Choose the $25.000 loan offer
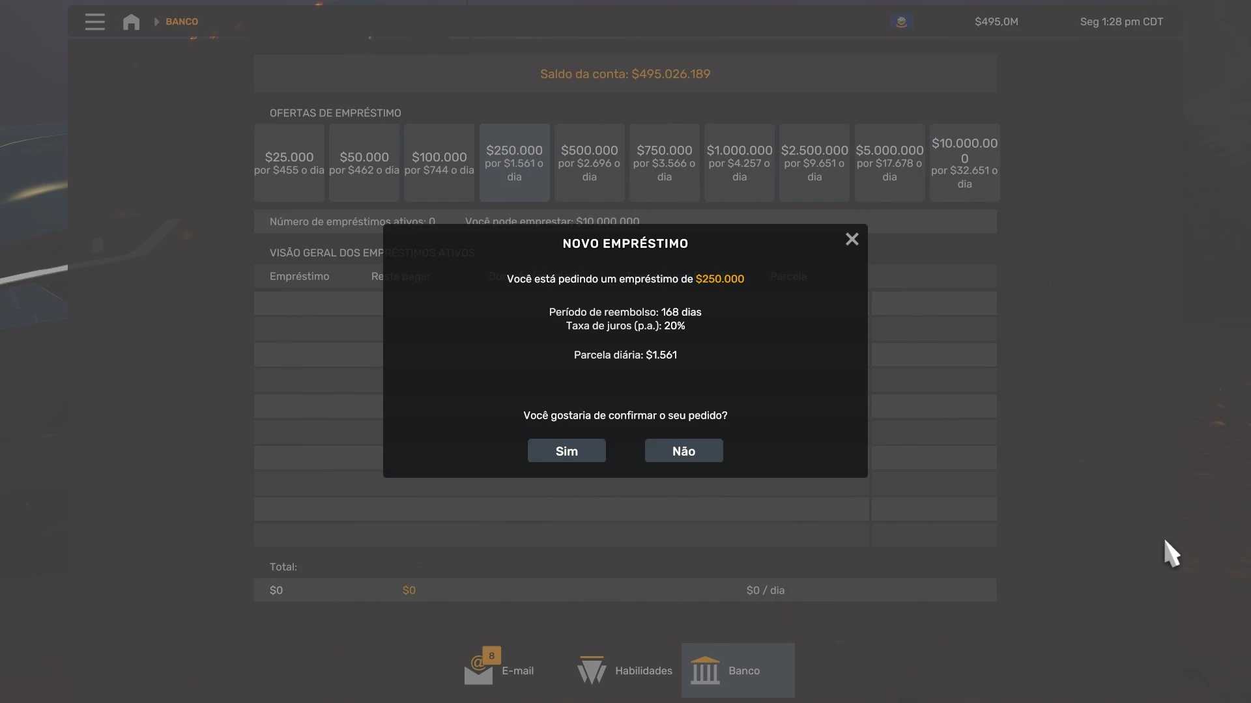Screen dimensions: 1251x703 [289, 163]
